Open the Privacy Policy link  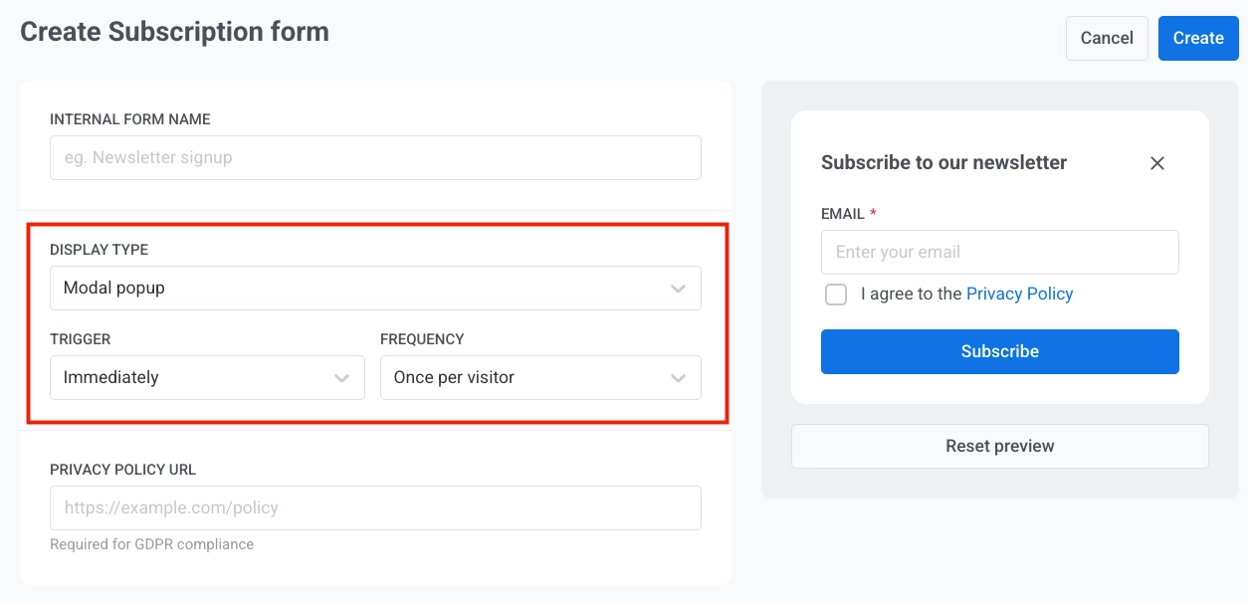1019,293
